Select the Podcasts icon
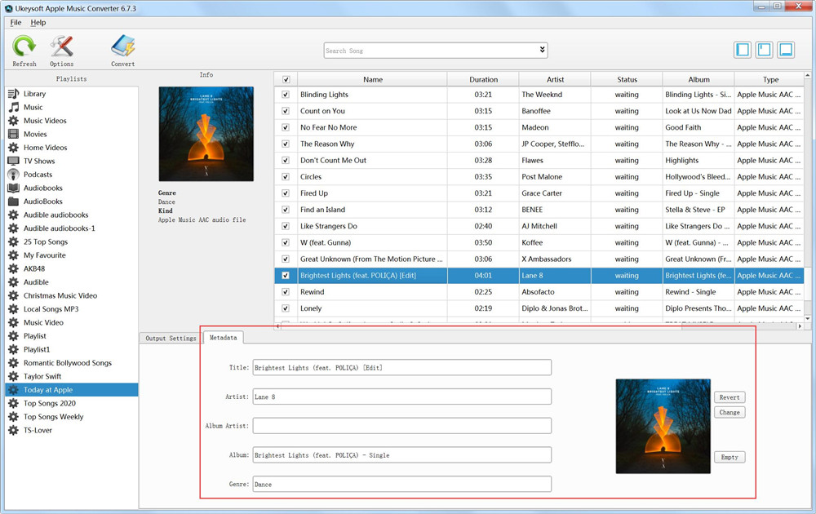 [14, 175]
